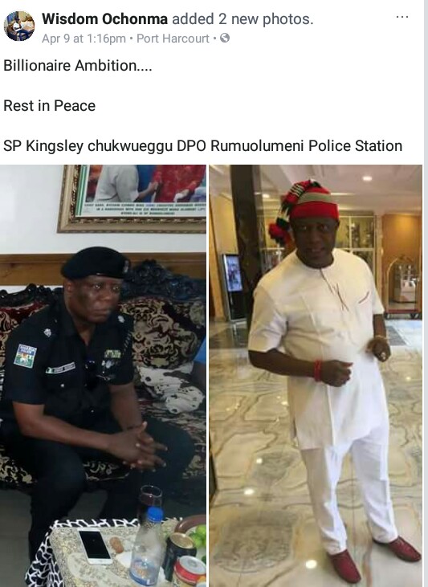Image resolution: width=428 pixels, height=587 pixels.
Task: Click the 'Apr 9 at 1:16pm' timestamp
Action: (x=84, y=39)
